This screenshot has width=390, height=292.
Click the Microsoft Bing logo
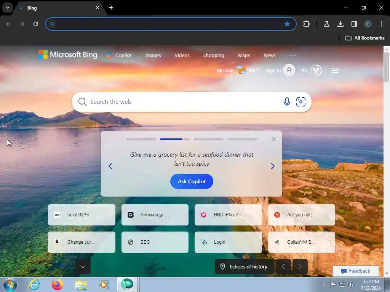click(x=68, y=55)
